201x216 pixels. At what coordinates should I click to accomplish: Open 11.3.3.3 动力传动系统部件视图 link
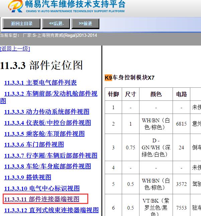[47, 112]
